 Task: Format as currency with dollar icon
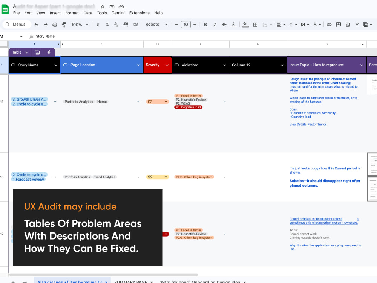(98, 24)
